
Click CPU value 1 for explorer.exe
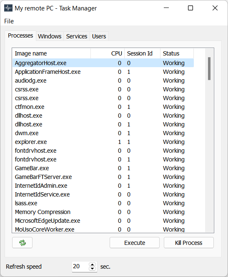[120, 142]
